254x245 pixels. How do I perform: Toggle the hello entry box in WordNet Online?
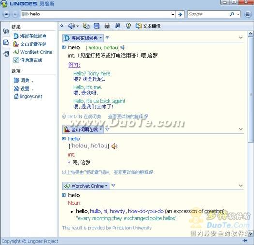click(64, 195)
